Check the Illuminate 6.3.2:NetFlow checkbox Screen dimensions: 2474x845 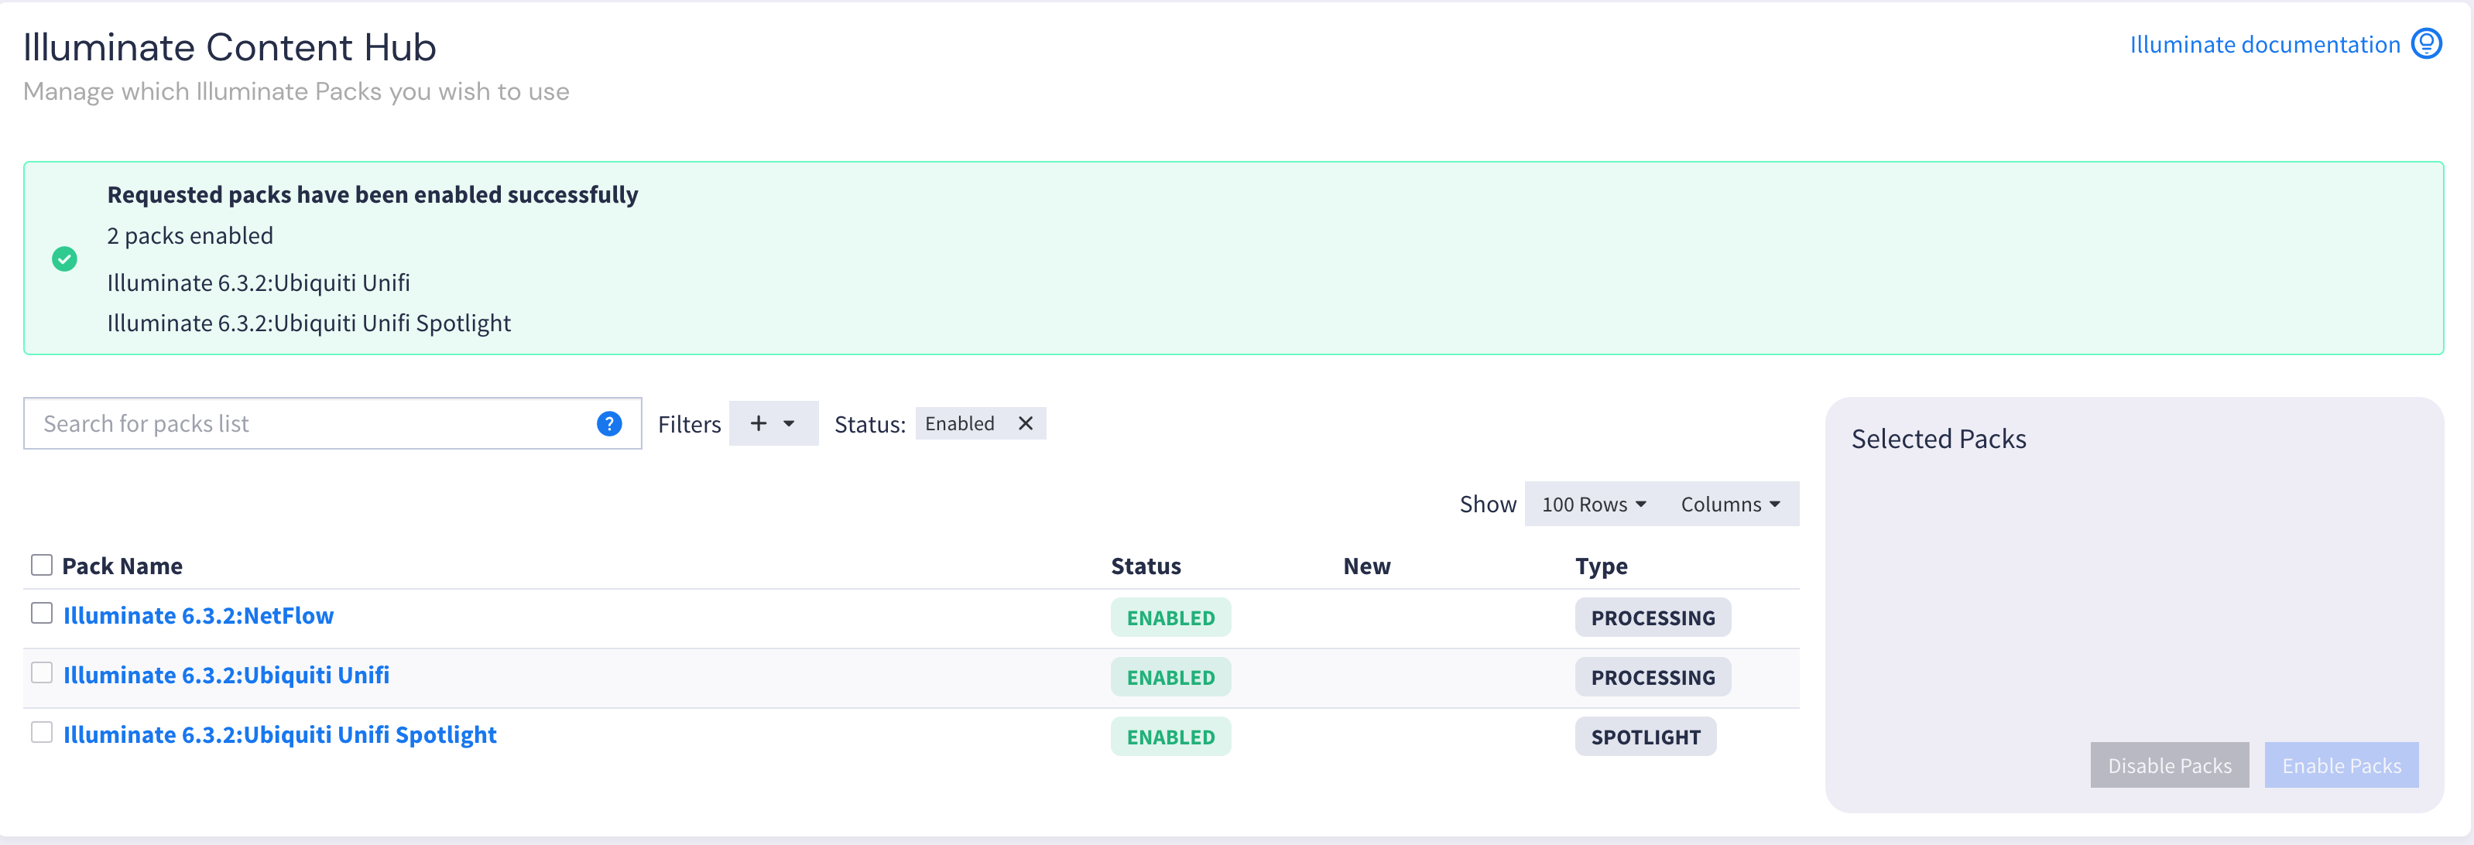point(41,613)
